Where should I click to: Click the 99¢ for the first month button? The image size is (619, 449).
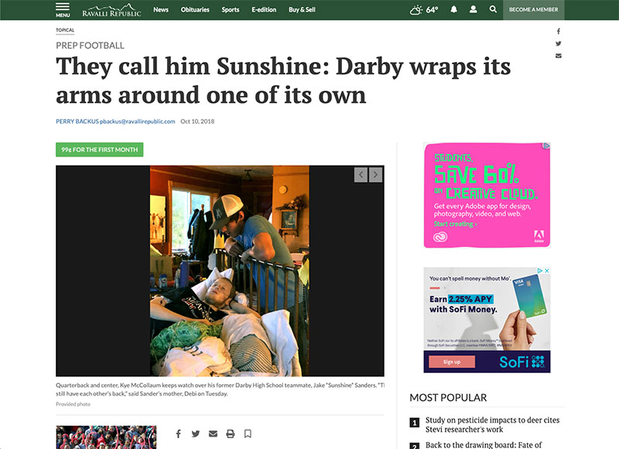pos(100,149)
